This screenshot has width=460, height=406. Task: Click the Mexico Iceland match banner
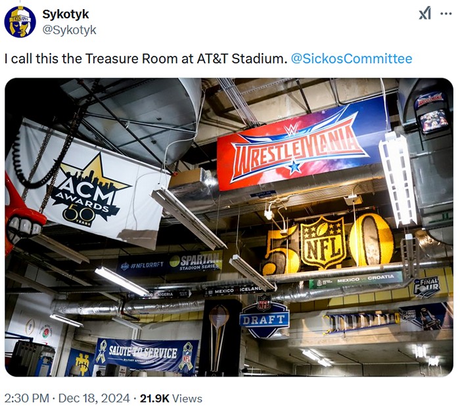click(233, 291)
